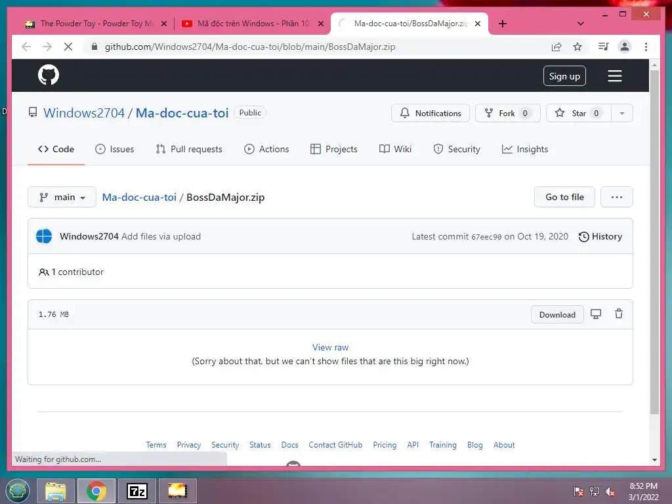Open the Pricing footer link
The height and width of the screenshot is (504, 672).
[x=385, y=445]
